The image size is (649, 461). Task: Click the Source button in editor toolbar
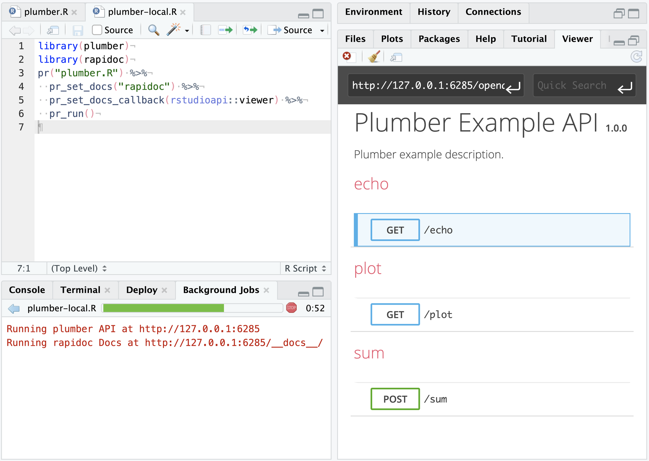(290, 30)
